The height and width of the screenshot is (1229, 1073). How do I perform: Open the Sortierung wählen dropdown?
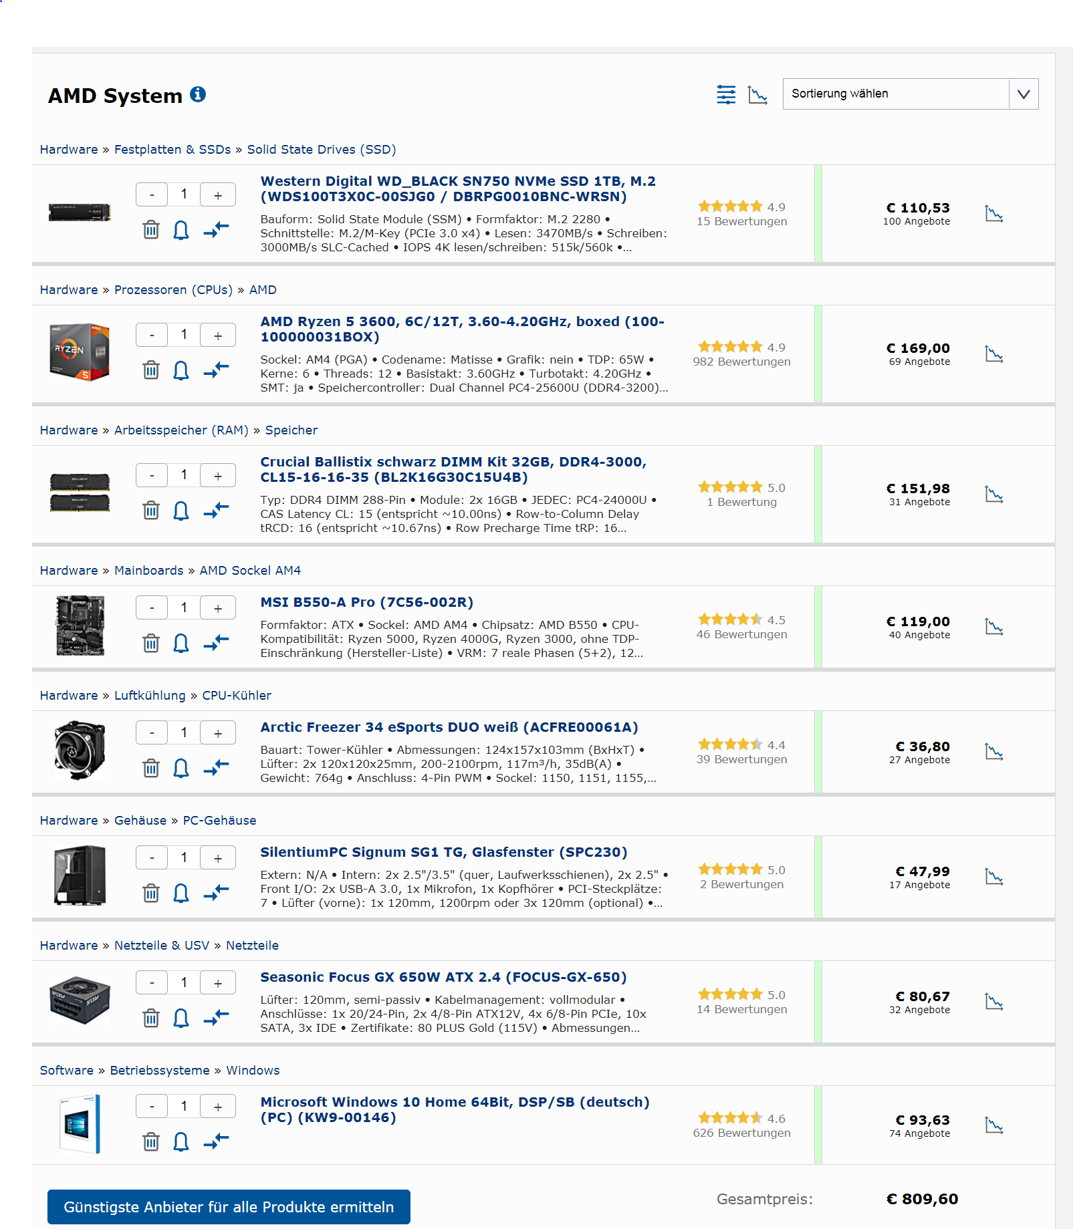[910, 94]
